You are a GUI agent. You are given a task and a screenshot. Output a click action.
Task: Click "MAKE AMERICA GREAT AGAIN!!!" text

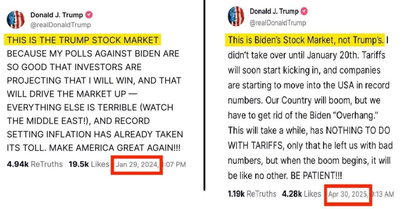[x=115, y=148]
